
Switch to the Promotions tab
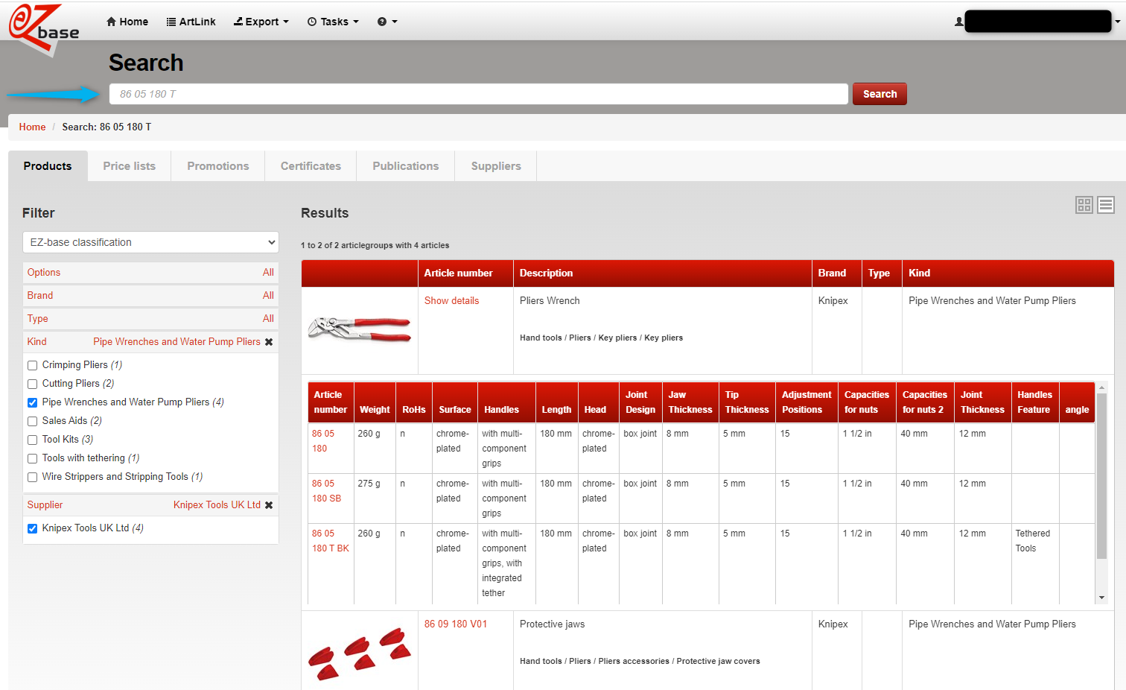point(218,166)
